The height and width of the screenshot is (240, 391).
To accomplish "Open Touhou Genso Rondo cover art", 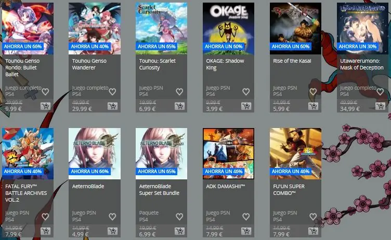I will (28, 29).
